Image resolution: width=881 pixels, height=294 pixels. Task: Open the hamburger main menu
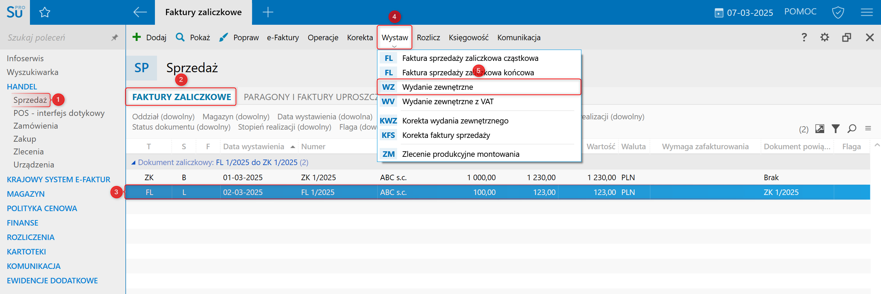pyautogui.click(x=867, y=12)
